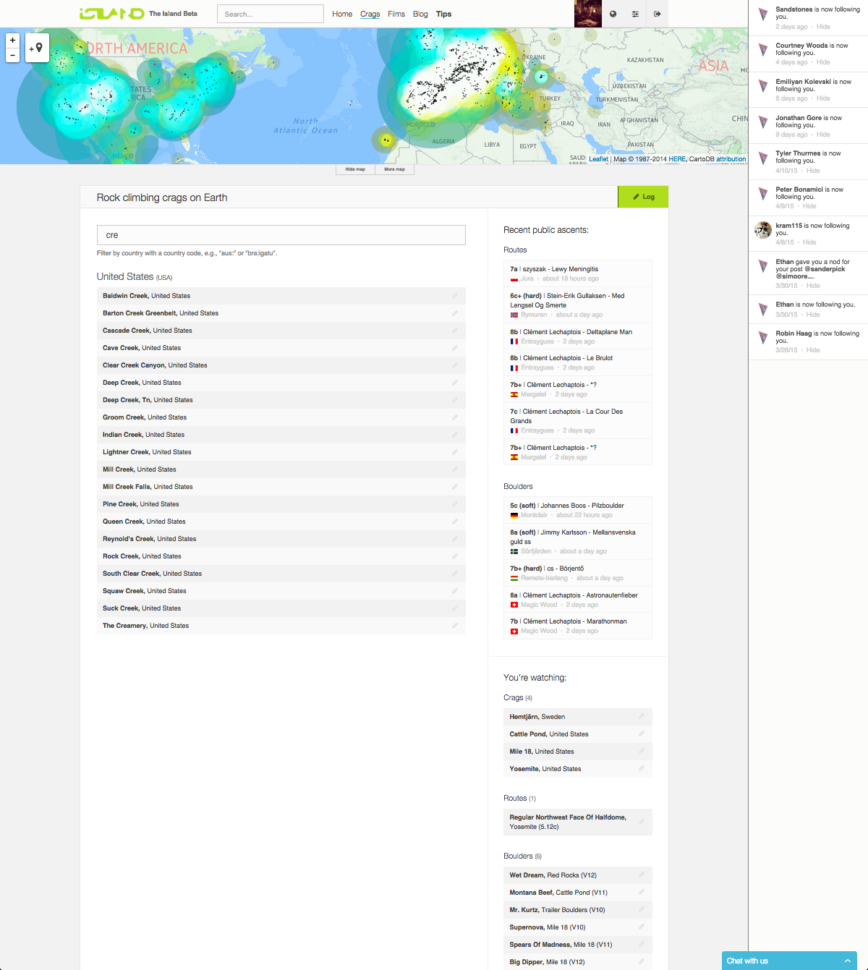Viewport: 868px width, 970px height.
Task: Open the globe icon in the top toolbar
Action: (x=611, y=13)
